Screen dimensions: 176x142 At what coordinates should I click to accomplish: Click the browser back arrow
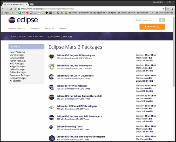(x=3, y=9)
